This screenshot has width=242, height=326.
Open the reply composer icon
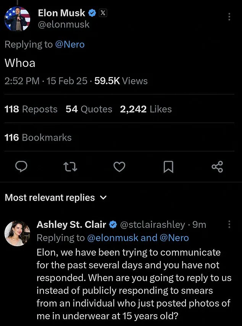pyautogui.click(x=21, y=167)
